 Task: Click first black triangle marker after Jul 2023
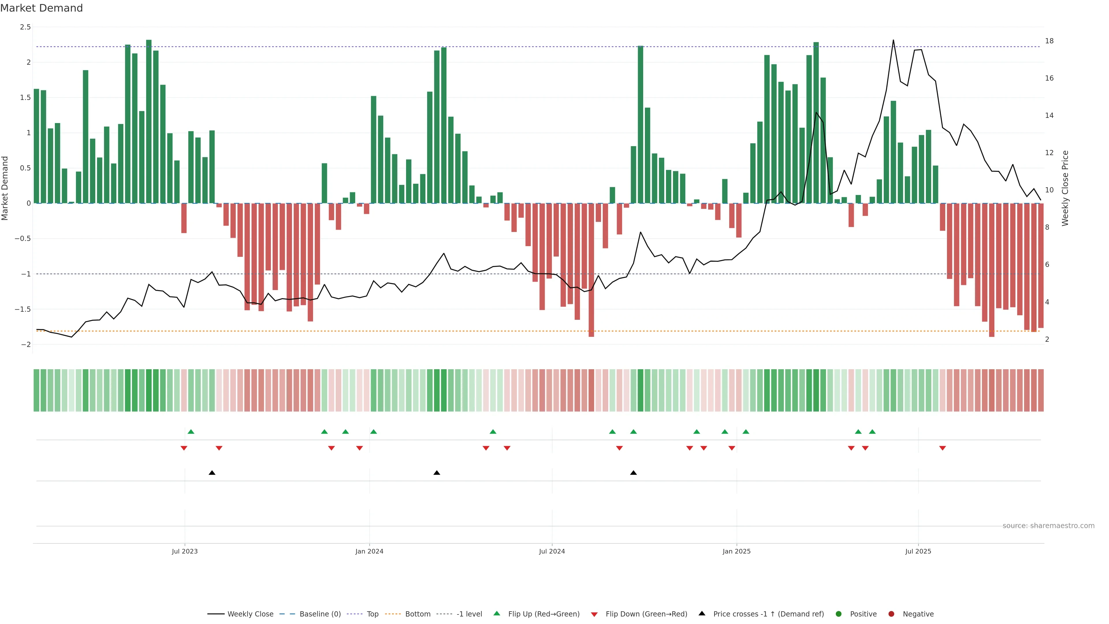[212, 473]
